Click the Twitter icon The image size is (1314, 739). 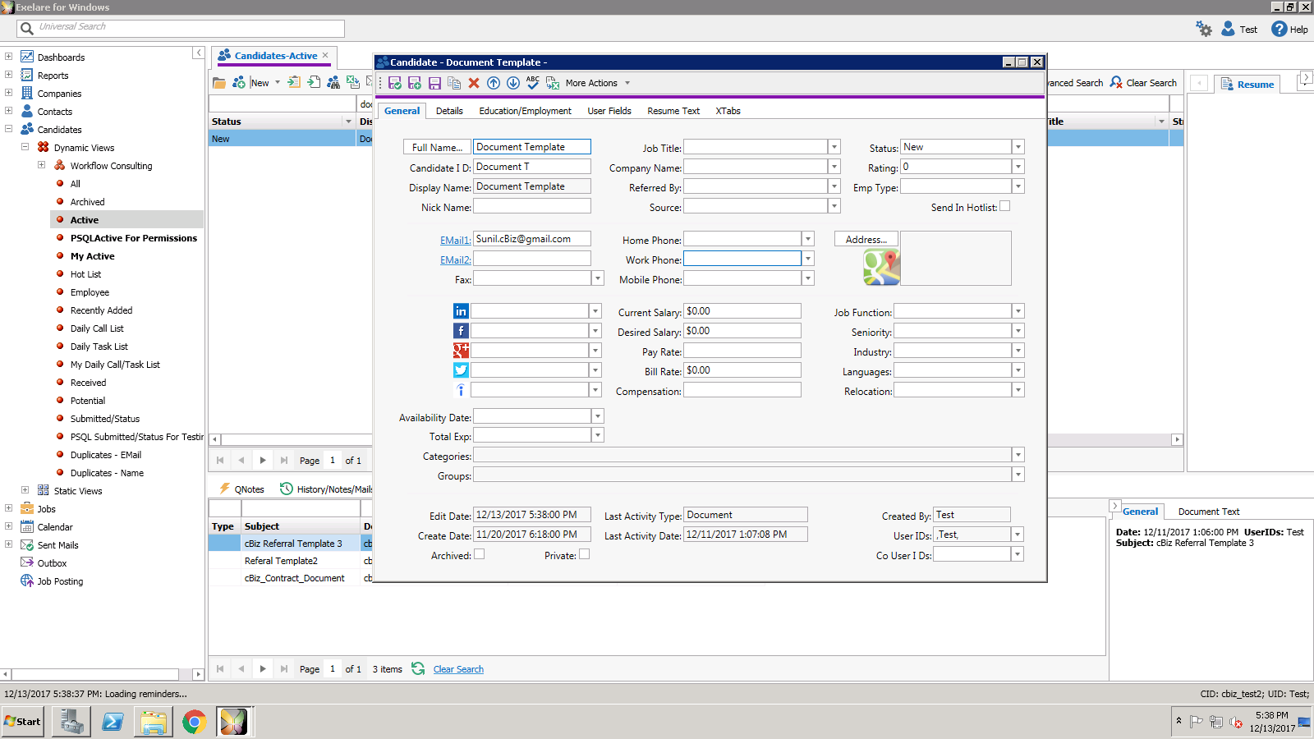pyautogui.click(x=461, y=370)
